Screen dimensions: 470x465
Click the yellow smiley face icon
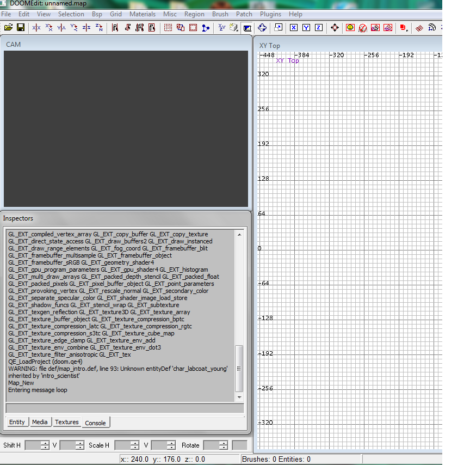350,27
